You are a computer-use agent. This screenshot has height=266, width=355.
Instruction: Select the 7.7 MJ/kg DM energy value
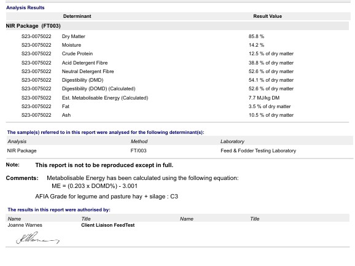(264, 98)
